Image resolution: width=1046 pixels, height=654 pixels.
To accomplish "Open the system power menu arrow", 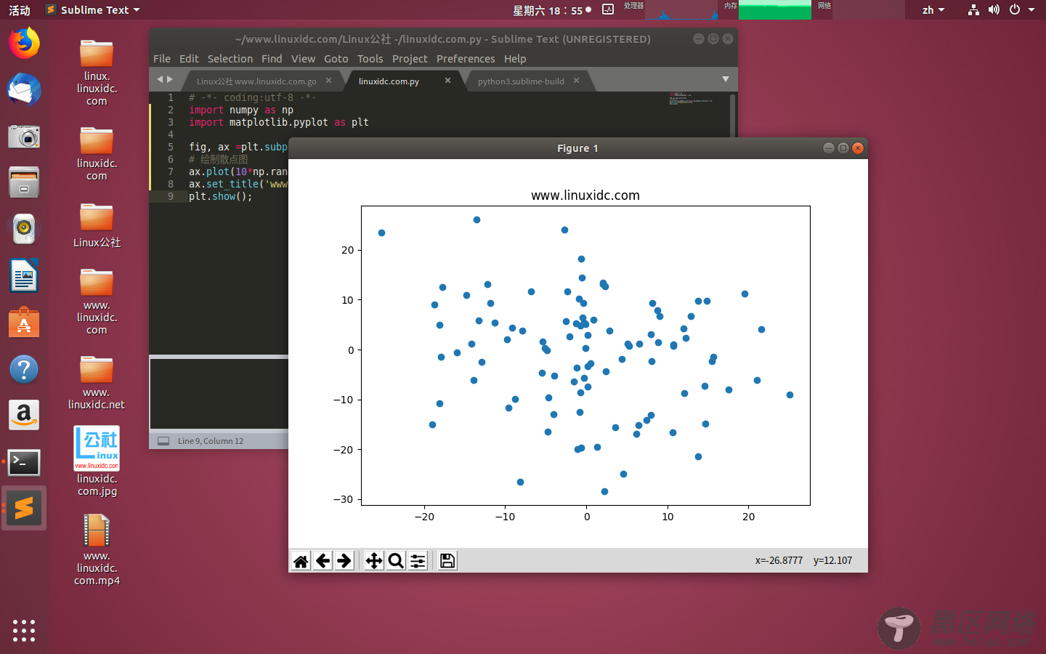I will pyautogui.click(x=1031, y=10).
